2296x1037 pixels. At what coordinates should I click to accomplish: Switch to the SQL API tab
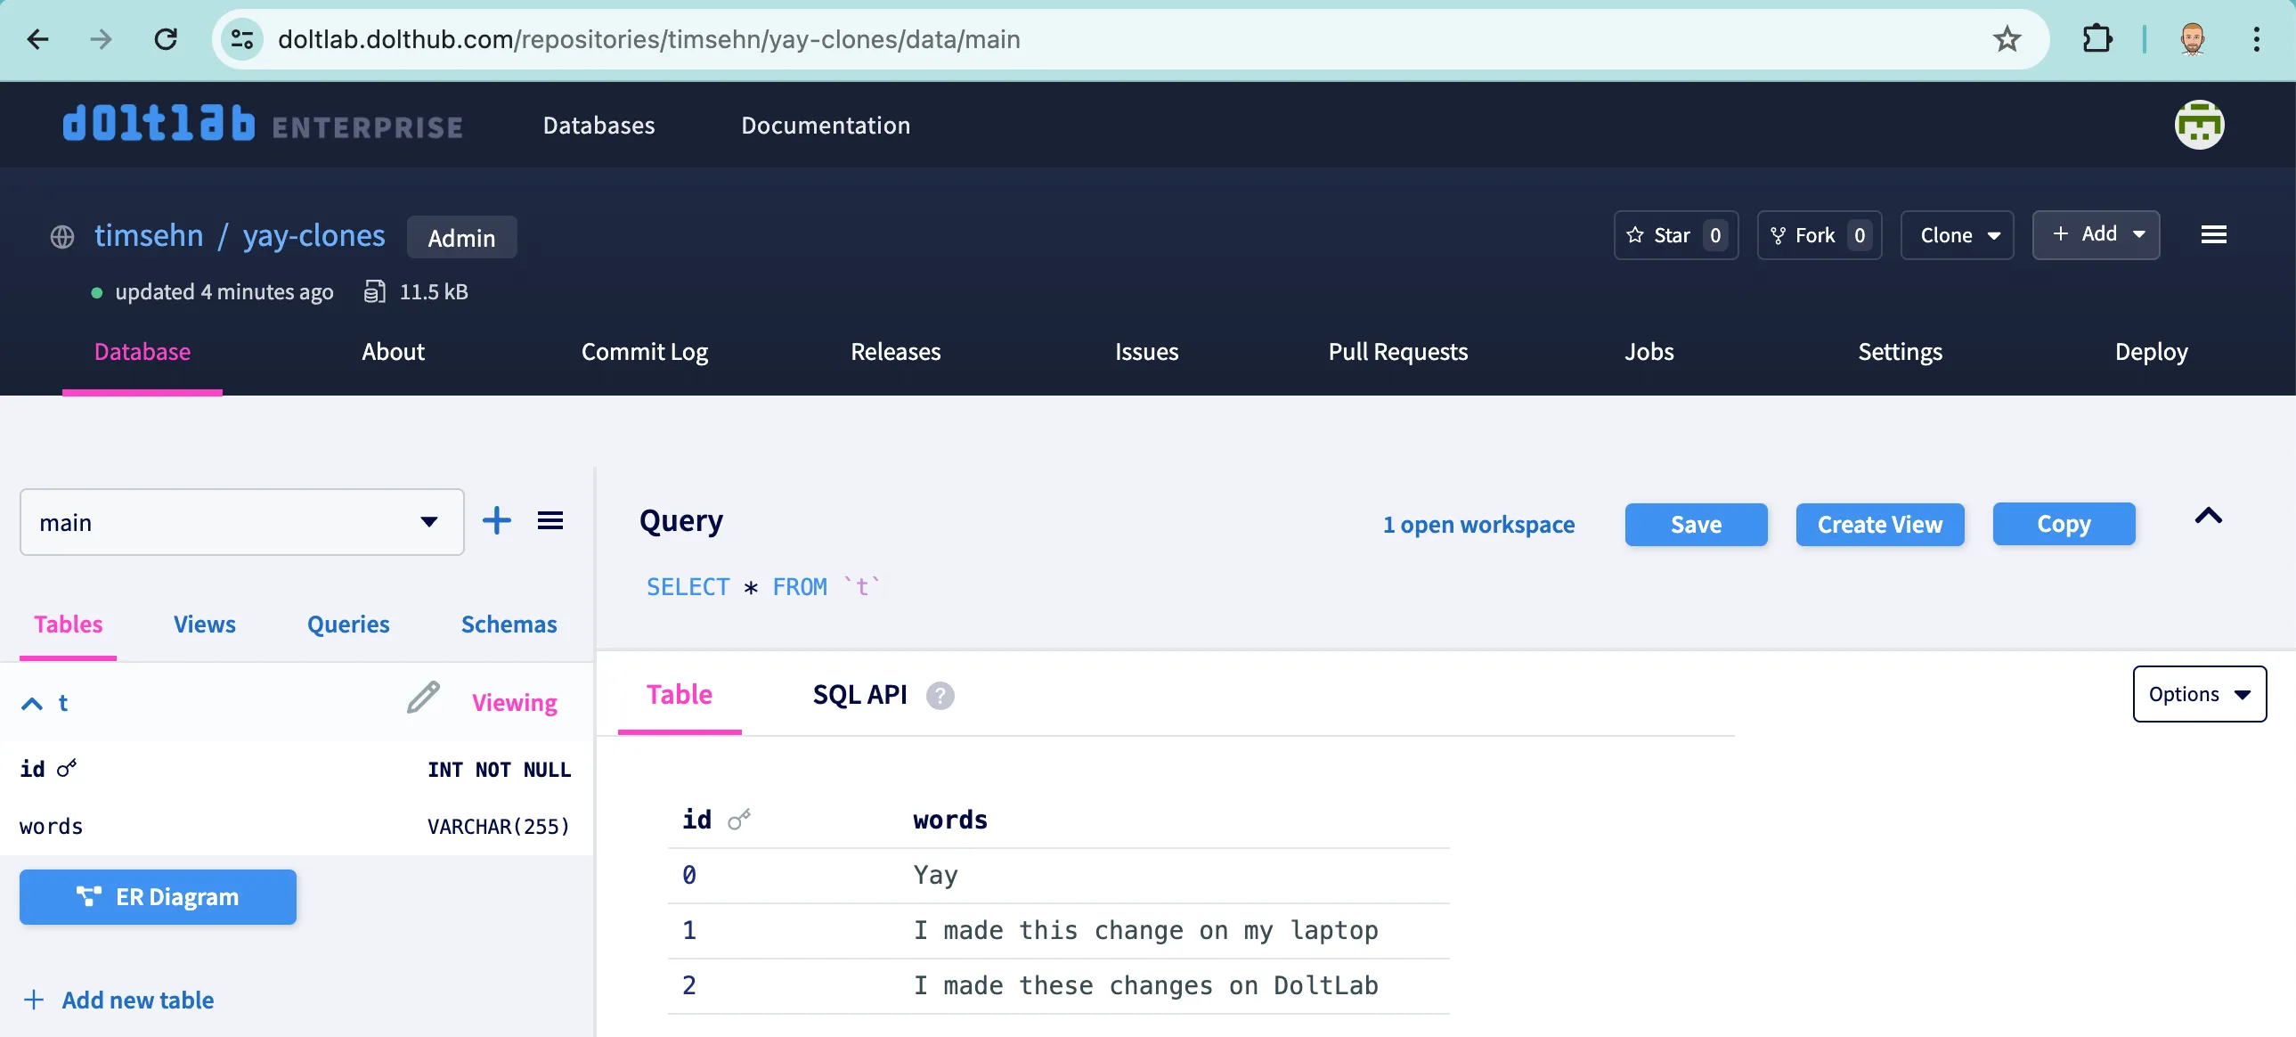pyautogui.click(x=859, y=695)
